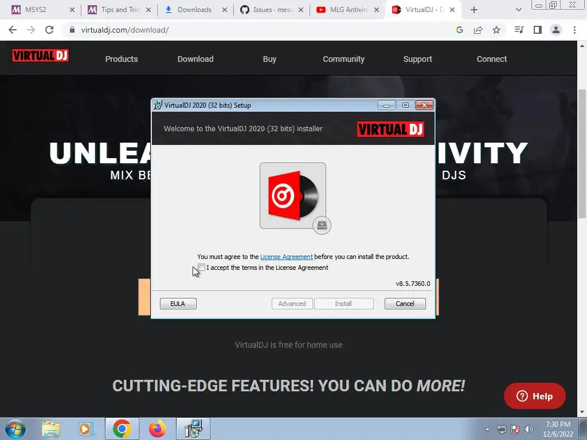Open the Buy menu item
The width and height of the screenshot is (587, 440).
(x=269, y=59)
